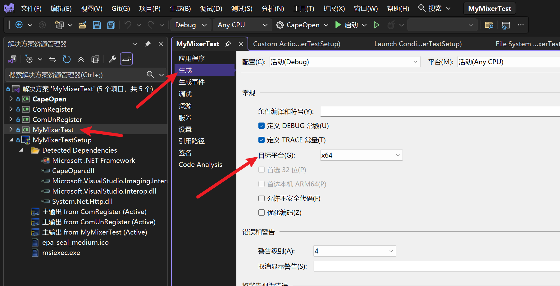The width and height of the screenshot is (560, 286).
Task: Select the CapeOpen.dll dependency item
Action: [x=73, y=171]
